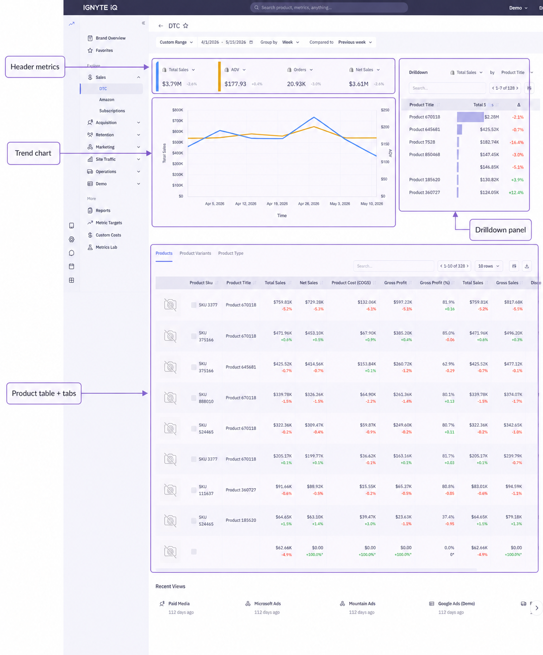Open the gear settings icon in the left rail
The width and height of the screenshot is (543, 655).
click(71, 239)
